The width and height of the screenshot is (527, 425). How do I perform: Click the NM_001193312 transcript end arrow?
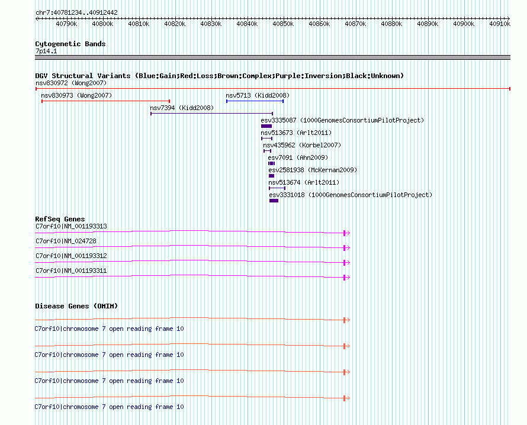point(347,262)
